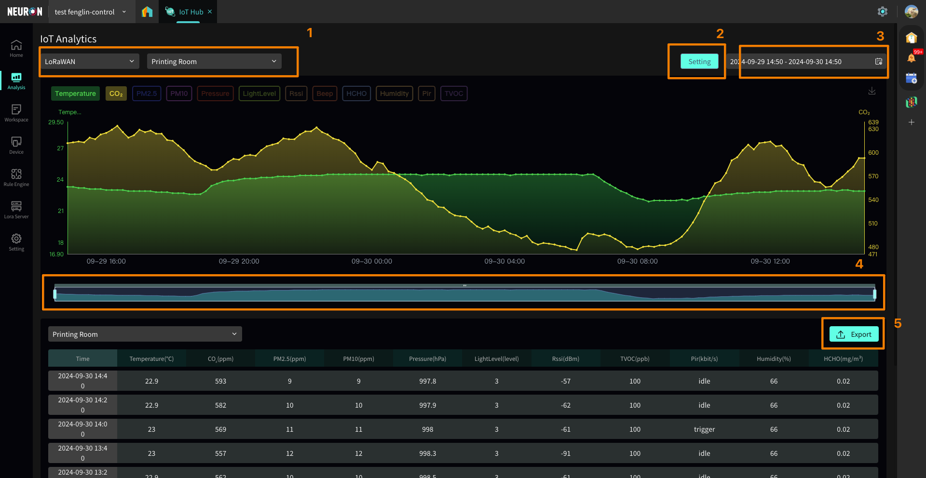Open the Rule Engine sidebar item
This screenshot has width=926, height=478.
(x=16, y=178)
